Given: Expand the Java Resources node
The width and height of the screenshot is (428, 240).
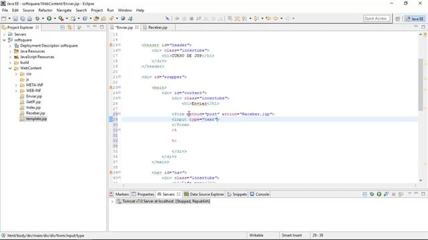Looking at the screenshot, I should (10, 51).
